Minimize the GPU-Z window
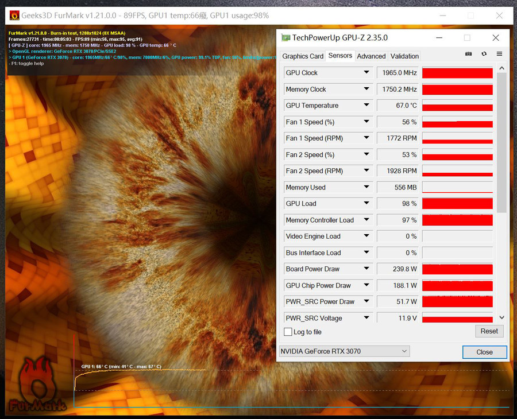This screenshot has width=517, height=419. pyautogui.click(x=439, y=38)
